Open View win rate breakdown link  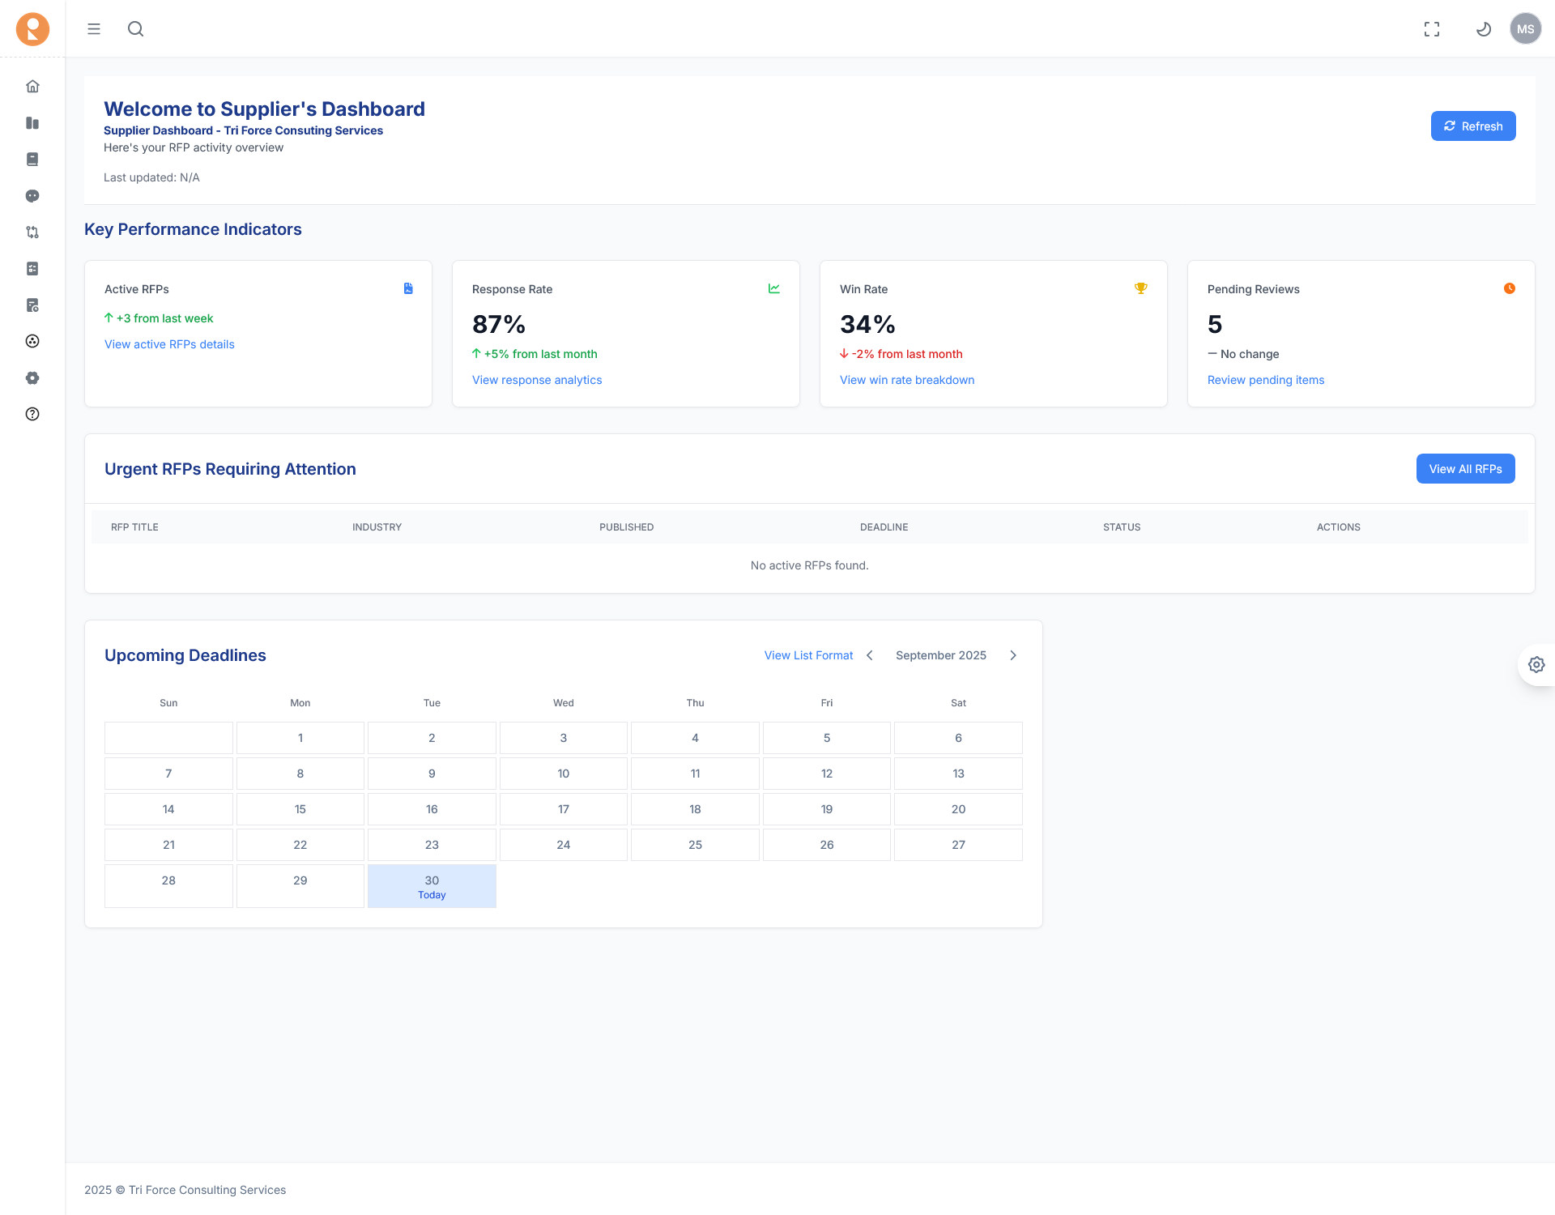click(907, 380)
